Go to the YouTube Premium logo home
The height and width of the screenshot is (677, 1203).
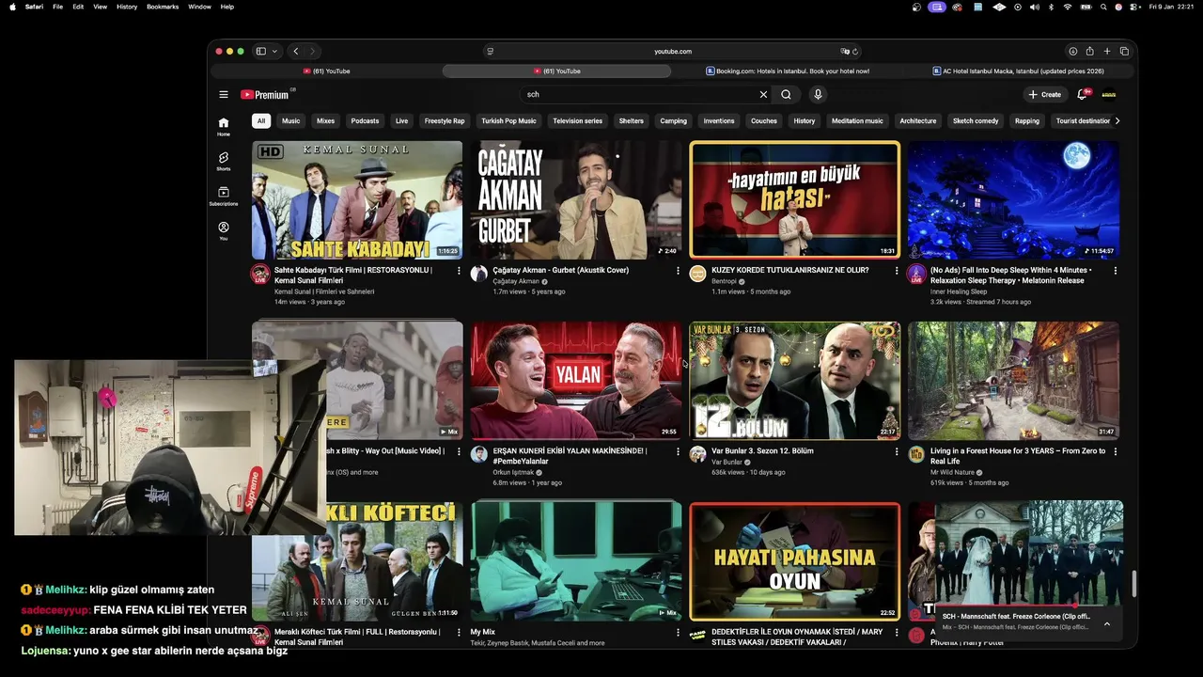click(x=267, y=94)
